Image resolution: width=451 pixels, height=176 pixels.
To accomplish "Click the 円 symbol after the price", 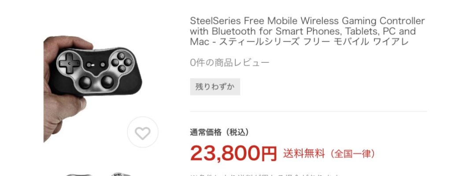I will (x=268, y=154).
